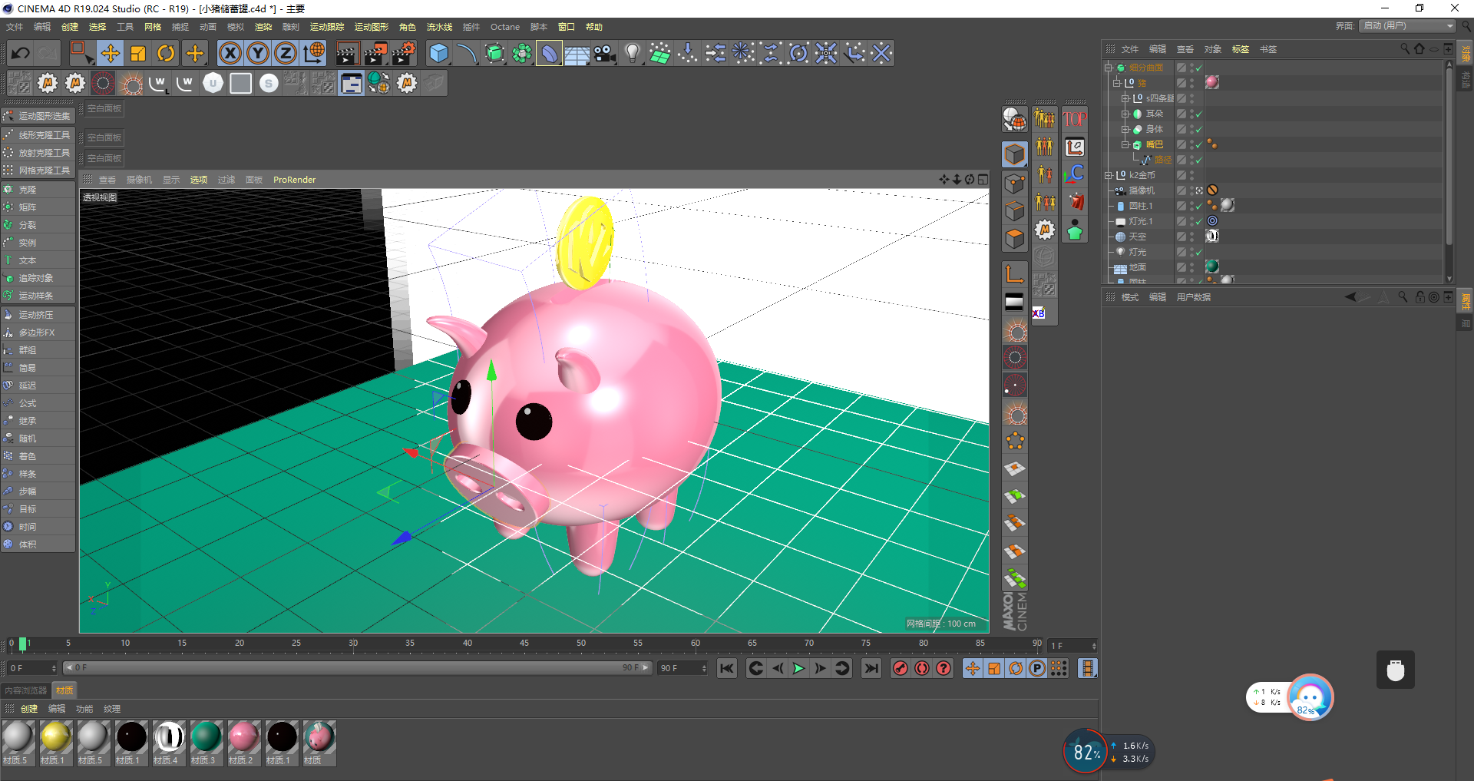
Task: Collapse the 嘴巴 object
Action: coord(1125,144)
